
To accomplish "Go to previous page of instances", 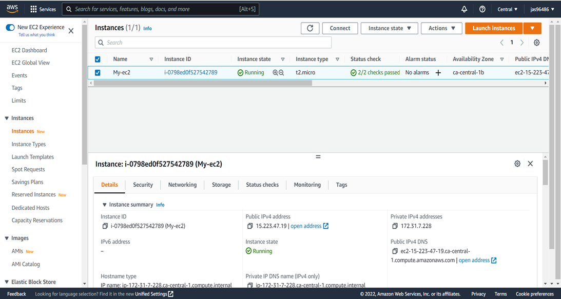I will coord(501,43).
